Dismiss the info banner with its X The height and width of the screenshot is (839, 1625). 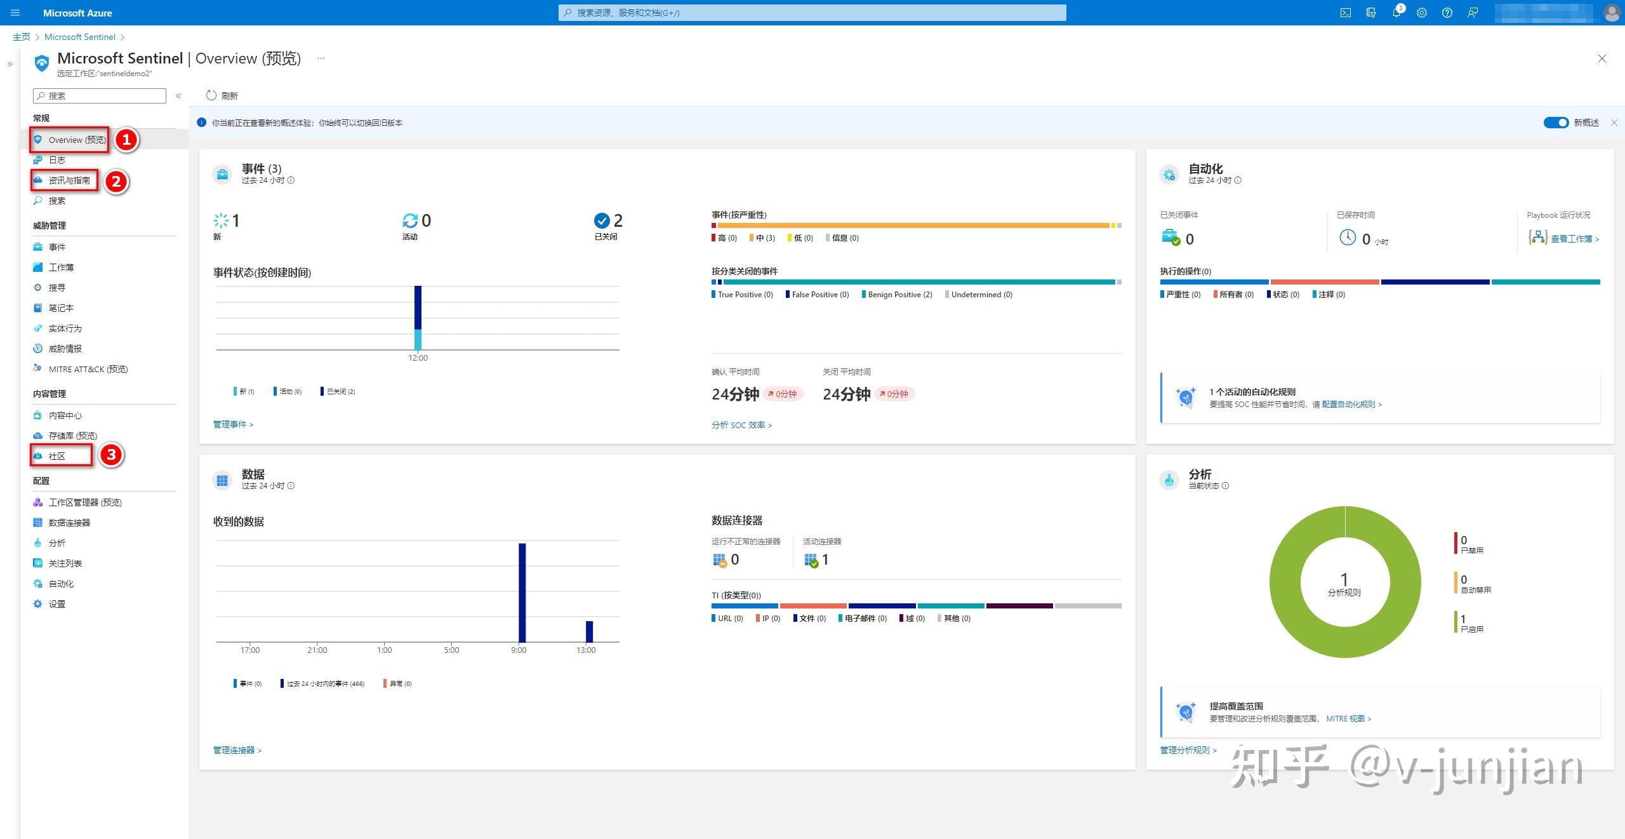(x=1614, y=123)
